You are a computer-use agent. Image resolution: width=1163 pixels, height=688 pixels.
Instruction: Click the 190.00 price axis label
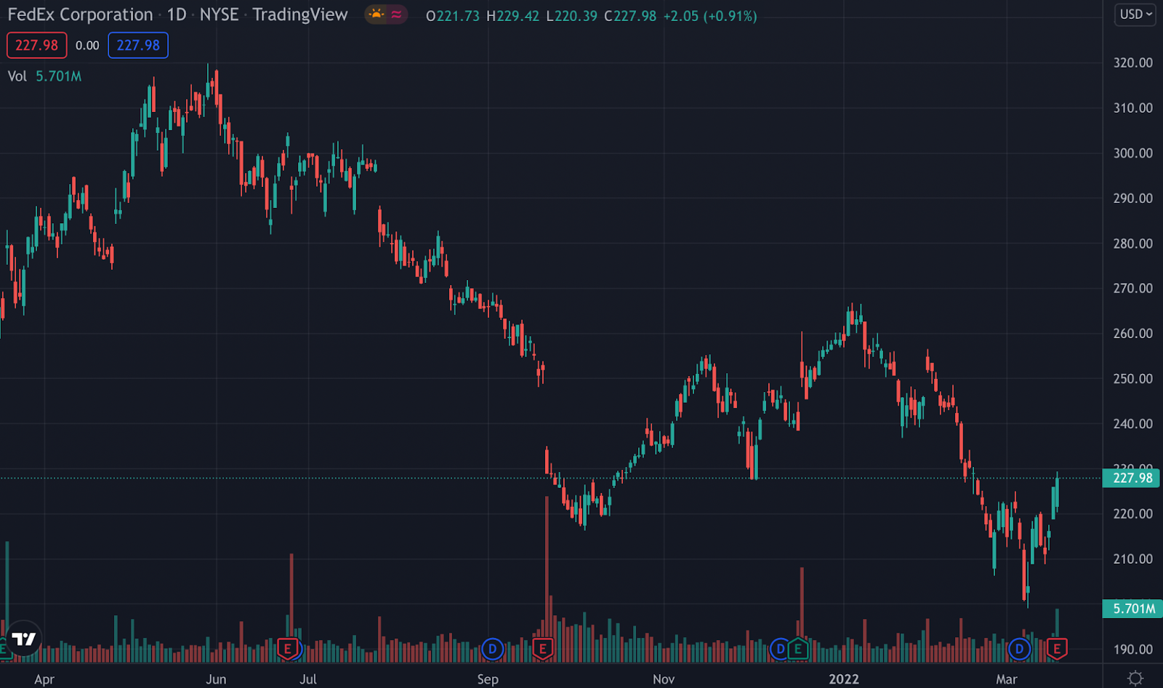coord(1133,649)
